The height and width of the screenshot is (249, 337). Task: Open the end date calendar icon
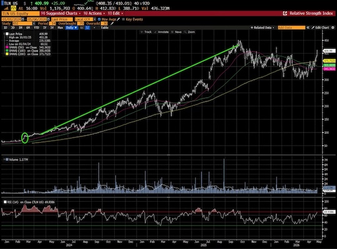pyautogui.click(x=48, y=19)
